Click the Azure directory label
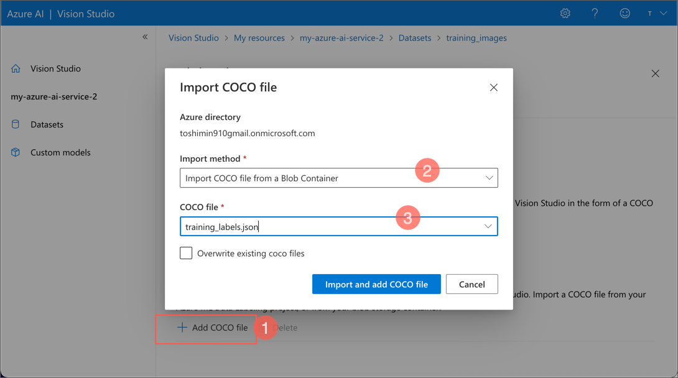678x378 pixels. click(210, 117)
